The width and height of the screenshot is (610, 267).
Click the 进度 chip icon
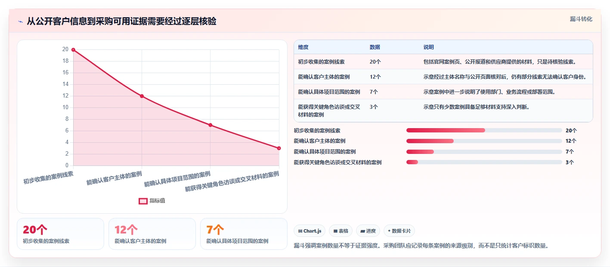click(x=362, y=231)
